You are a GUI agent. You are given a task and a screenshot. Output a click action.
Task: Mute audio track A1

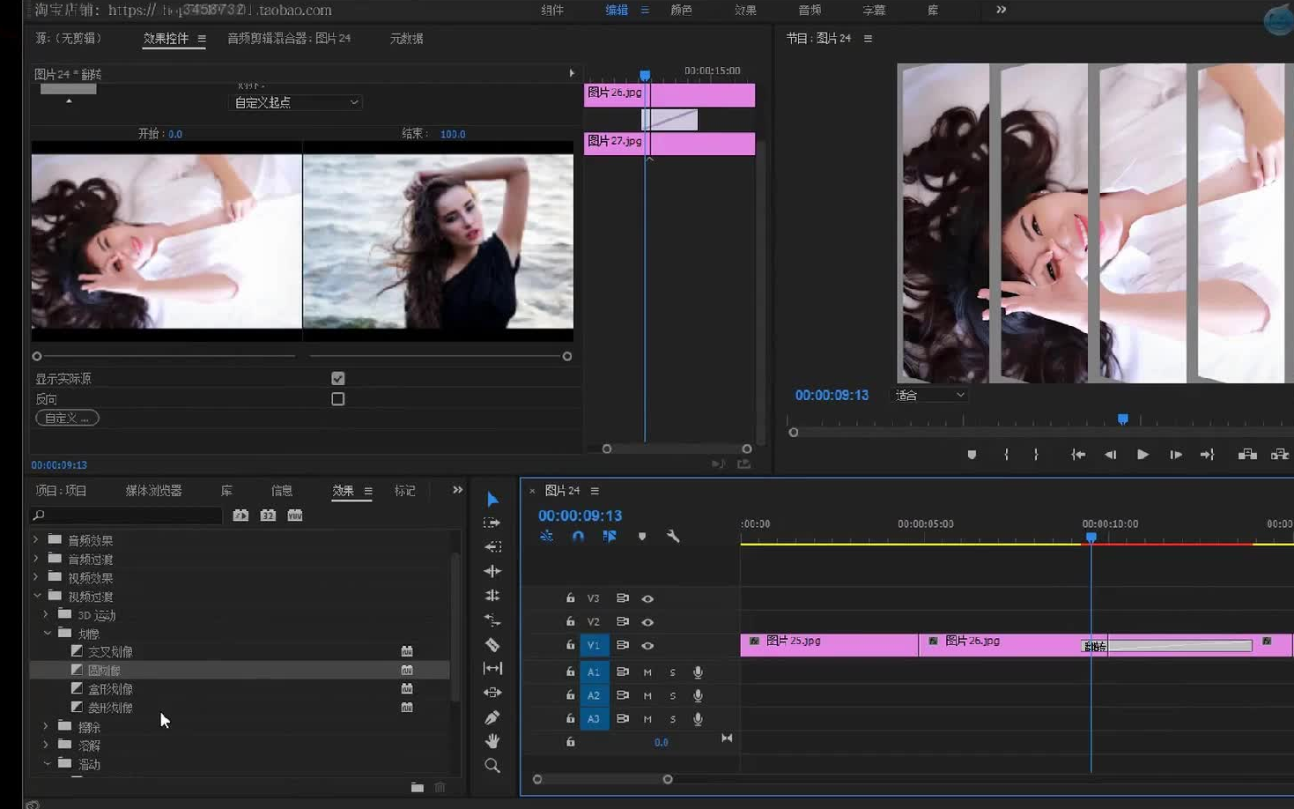click(x=647, y=672)
